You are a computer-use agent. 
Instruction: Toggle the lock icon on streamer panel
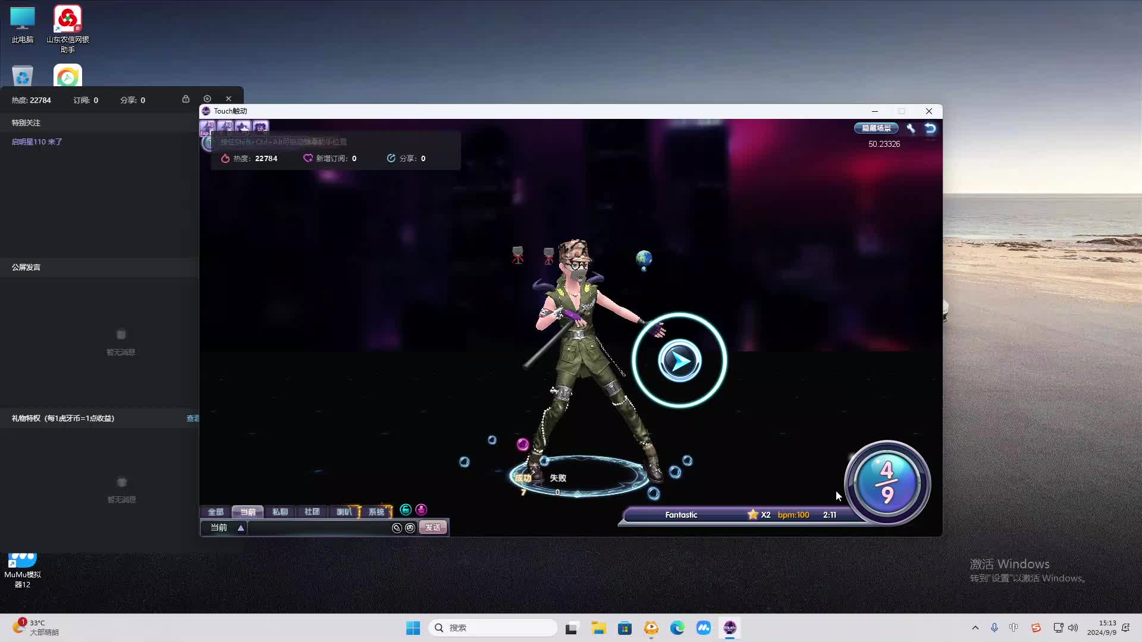coord(186,99)
